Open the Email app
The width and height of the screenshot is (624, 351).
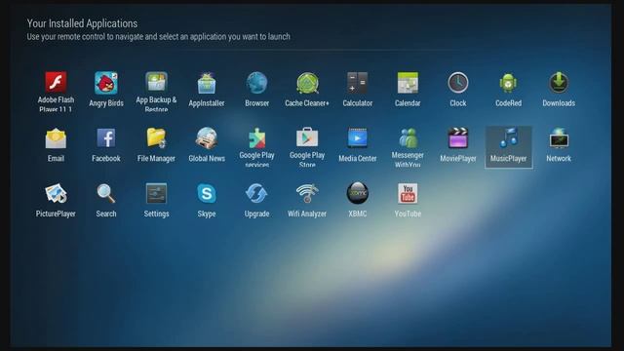[x=56, y=145]
